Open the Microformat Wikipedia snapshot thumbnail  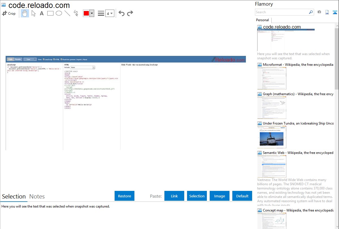tap(272, 78)
